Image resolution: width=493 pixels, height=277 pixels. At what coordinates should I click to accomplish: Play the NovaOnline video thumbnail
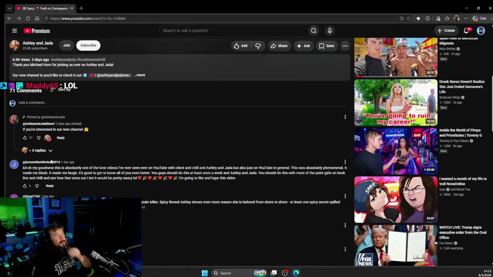(x=396, y=200)
